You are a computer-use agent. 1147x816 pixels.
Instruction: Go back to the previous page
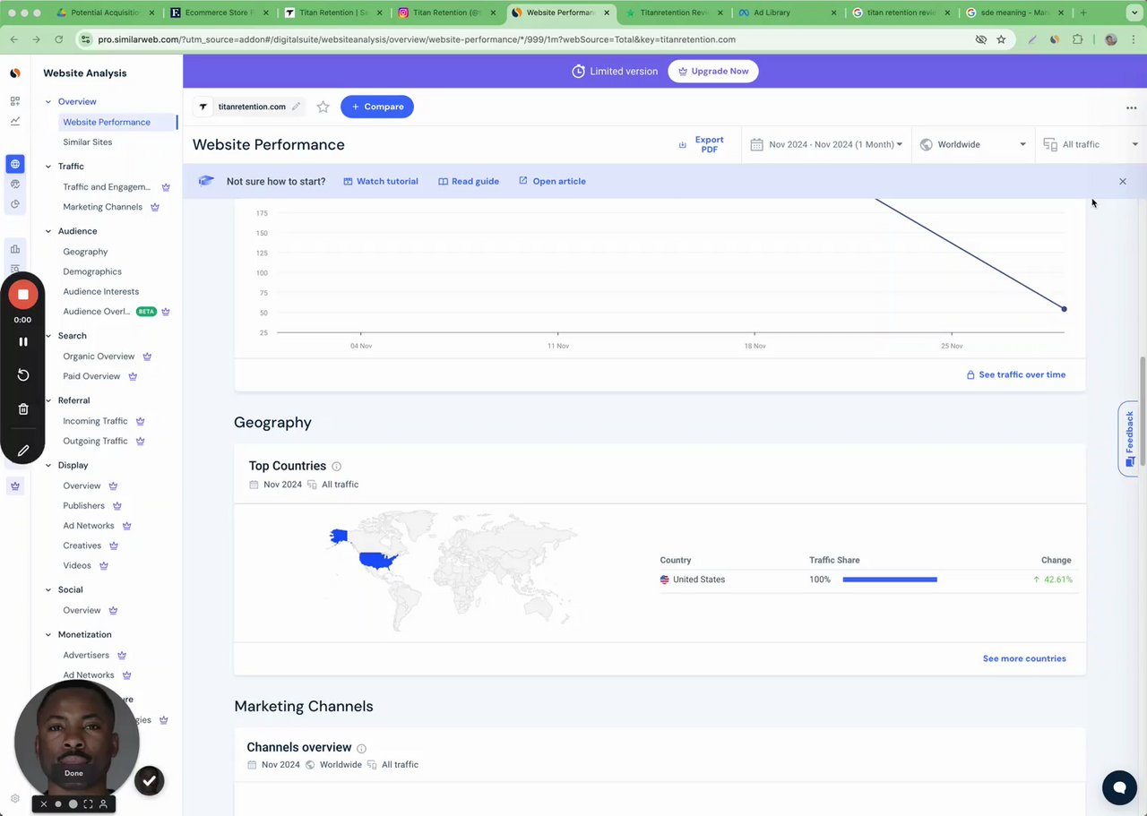[15, 39]
